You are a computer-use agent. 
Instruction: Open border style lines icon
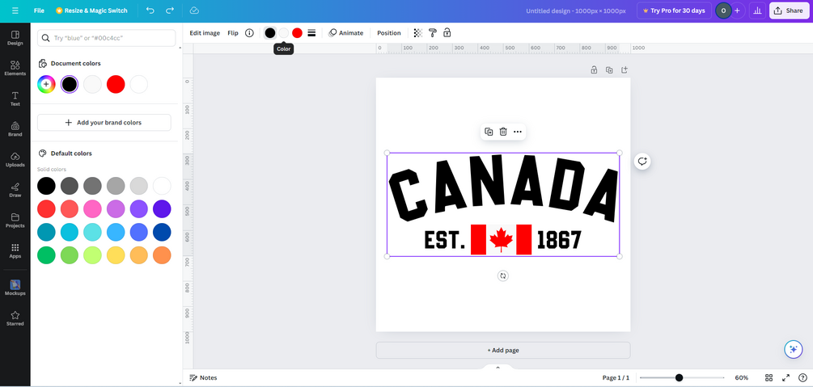click(x=311, y=33)
